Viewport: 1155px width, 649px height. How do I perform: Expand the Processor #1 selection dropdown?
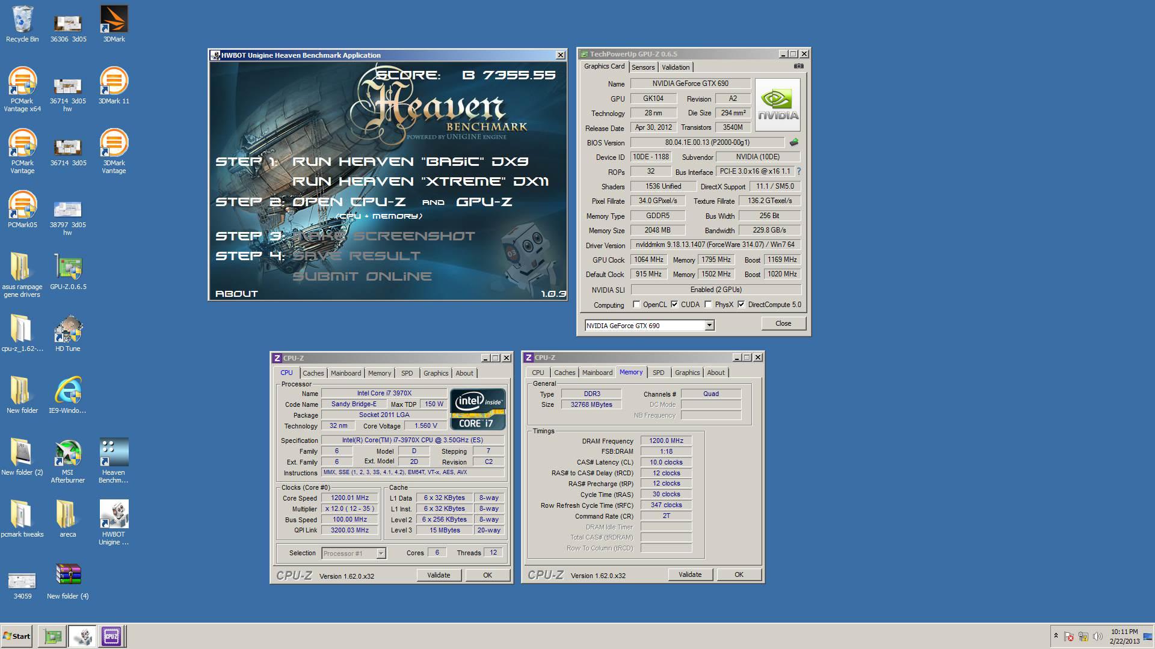tap(381, 553)
